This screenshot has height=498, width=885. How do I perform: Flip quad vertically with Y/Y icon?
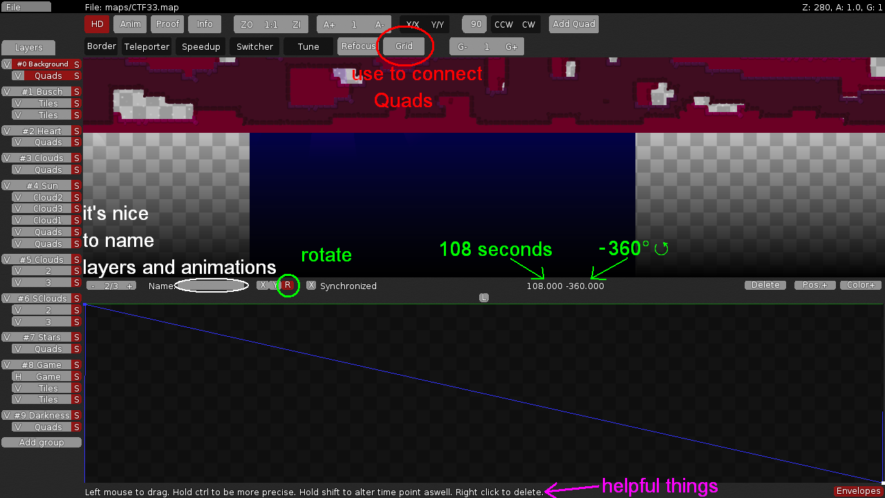click(x=437, y=23)
